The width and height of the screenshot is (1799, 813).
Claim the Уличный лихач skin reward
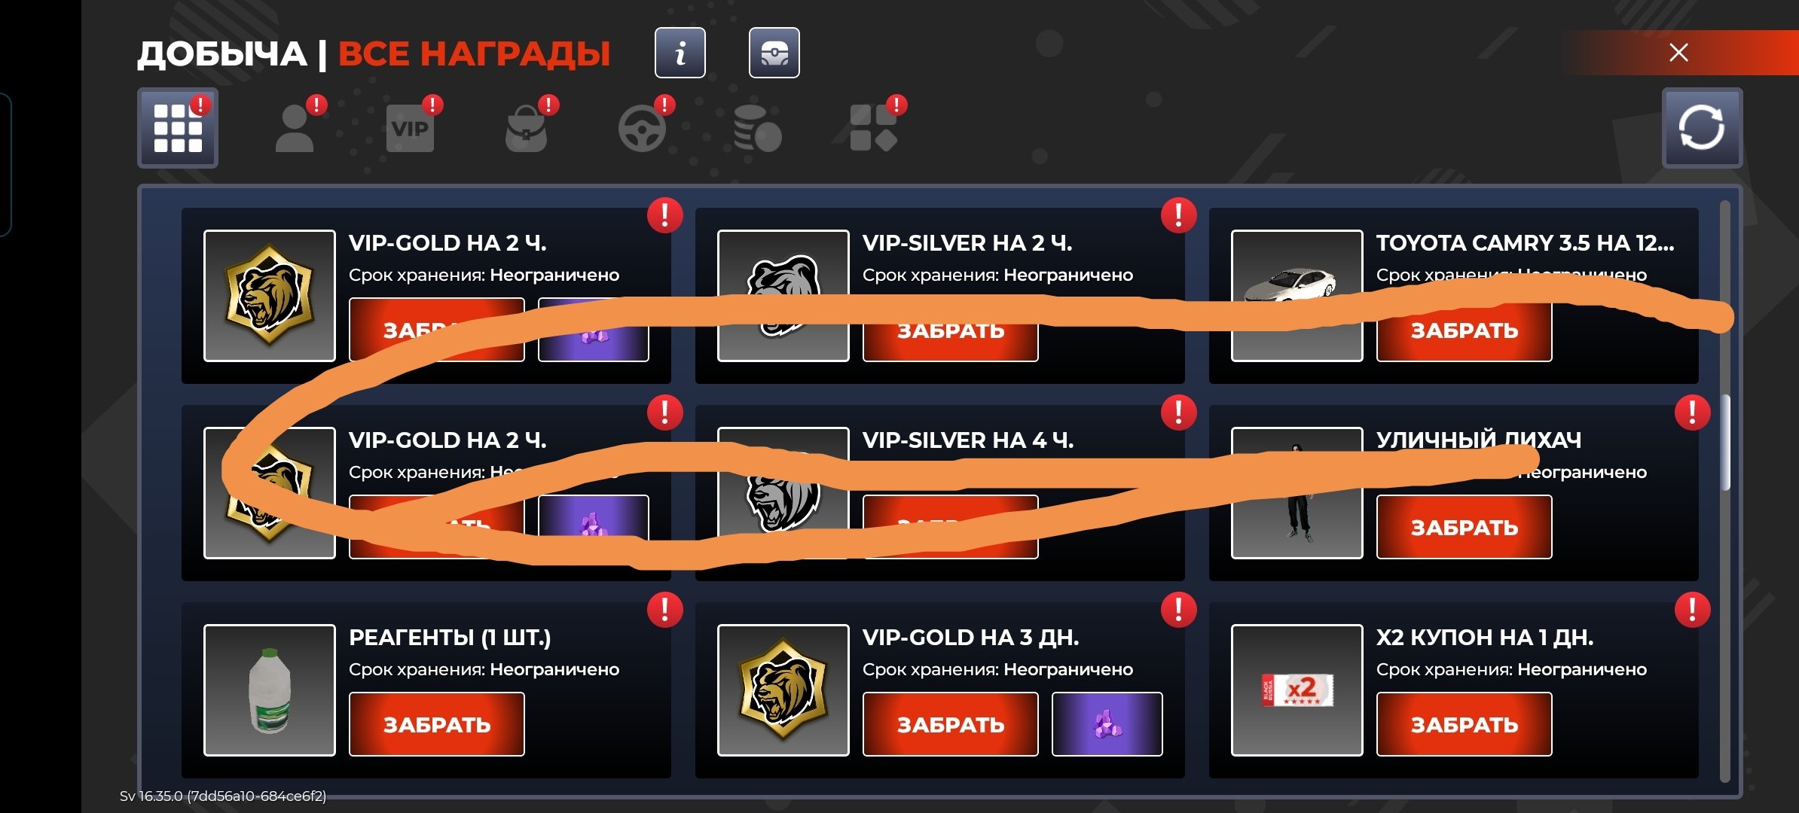click(x=1464, y=527)
